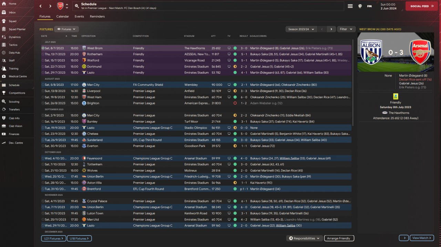Viewport: 441px width, 247px height.
Task: Click the search magnifier icon
Action: [76, 6]
